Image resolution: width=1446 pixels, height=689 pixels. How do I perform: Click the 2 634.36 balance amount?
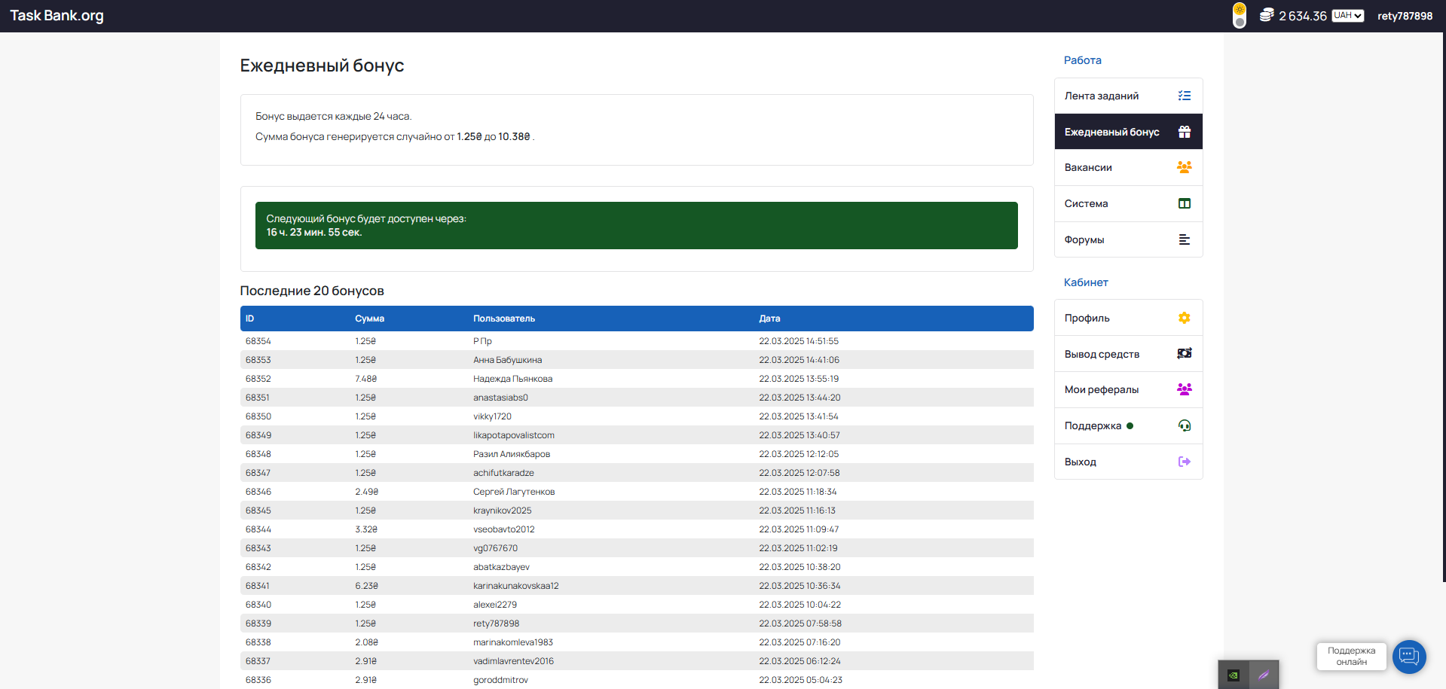click(x=1302, y=16)
